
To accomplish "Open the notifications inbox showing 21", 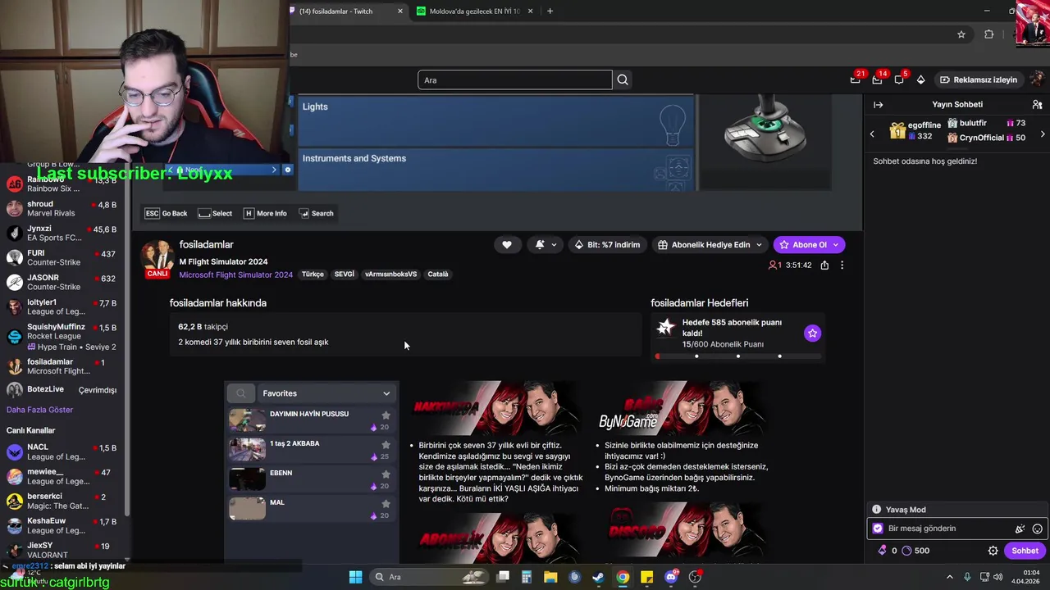I will click(x=856, y=79).
